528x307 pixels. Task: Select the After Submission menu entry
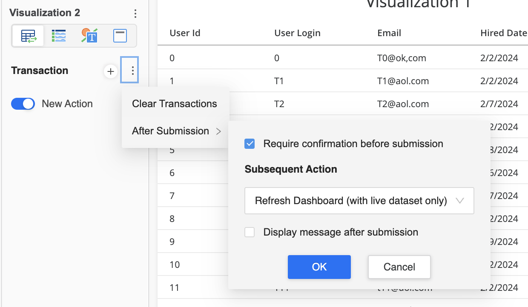tap(170, 131)
